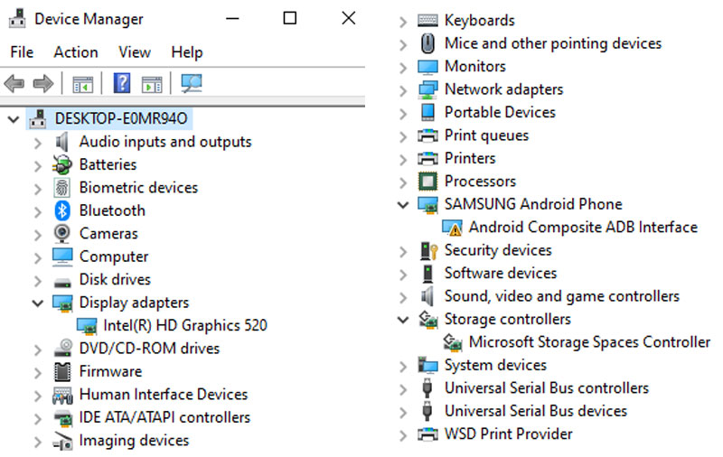The height and width of the screenshot is (457, 723).
Task: Click the Show/Hide Console Tree icon
Action: click(83, 84)
